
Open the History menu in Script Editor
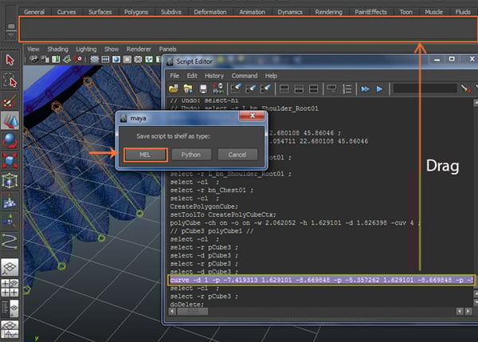tap(214, 75)
